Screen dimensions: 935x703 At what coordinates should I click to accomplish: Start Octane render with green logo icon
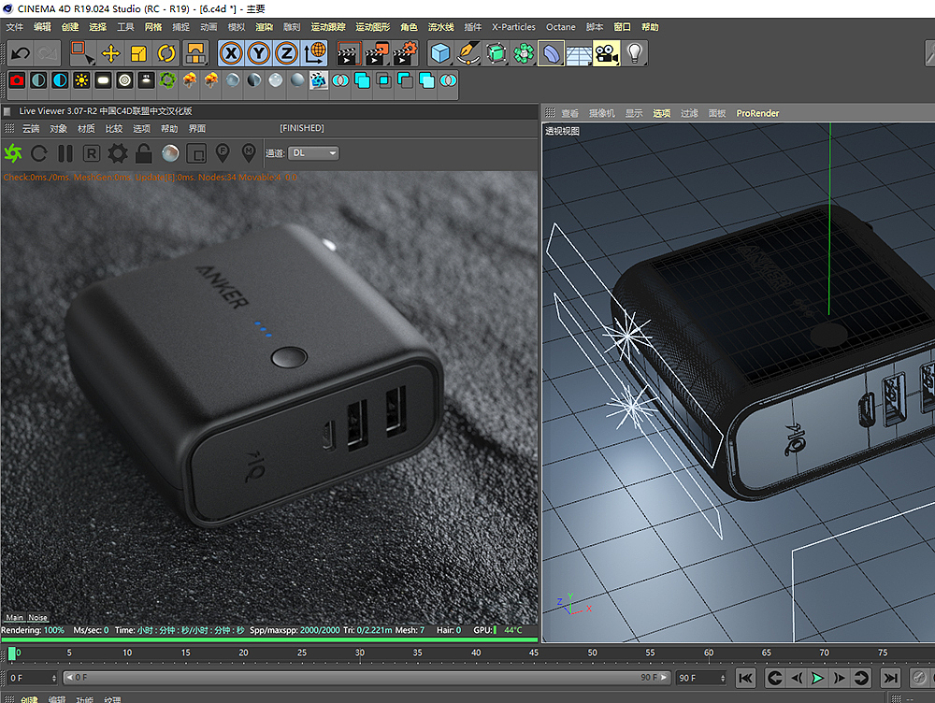point(13,153)
